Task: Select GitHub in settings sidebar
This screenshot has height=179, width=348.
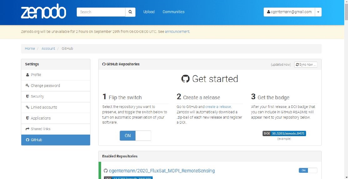Action: tap(56, 140)
